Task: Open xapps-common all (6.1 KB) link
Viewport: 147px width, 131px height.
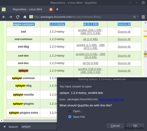Action: click(90, 24)
